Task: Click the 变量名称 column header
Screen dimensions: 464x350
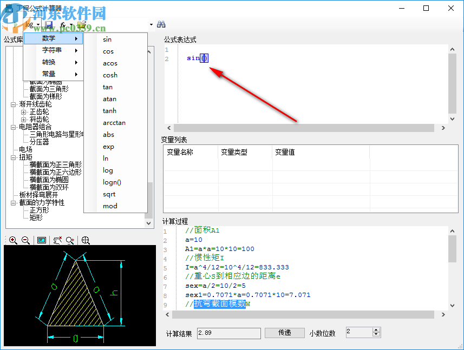Action: (x=191, y=152)
